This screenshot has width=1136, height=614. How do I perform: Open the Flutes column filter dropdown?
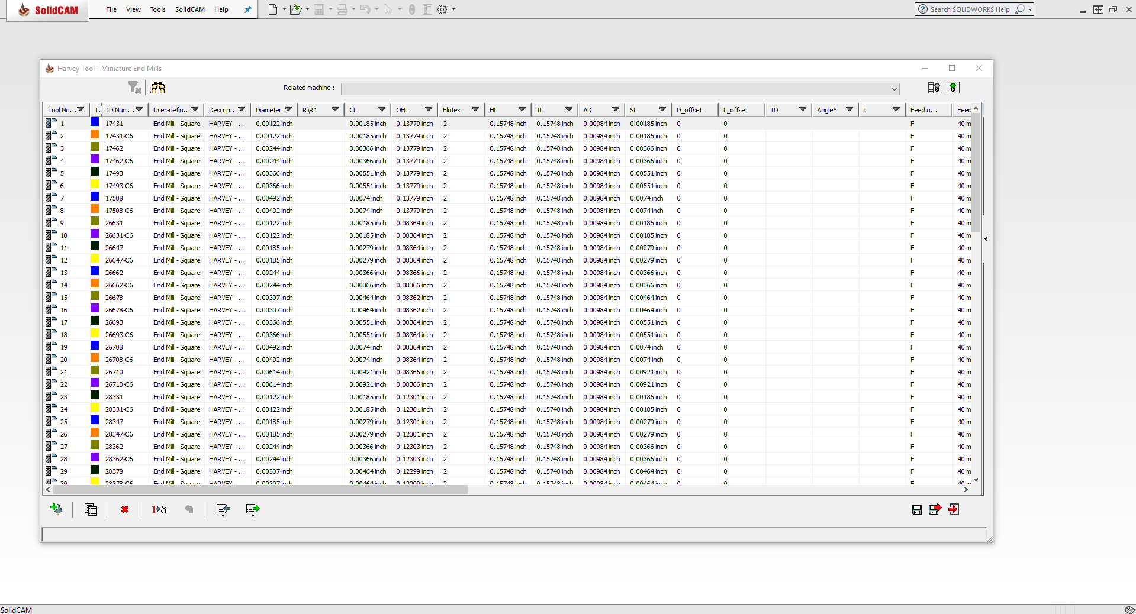click(x=475, y=109)
